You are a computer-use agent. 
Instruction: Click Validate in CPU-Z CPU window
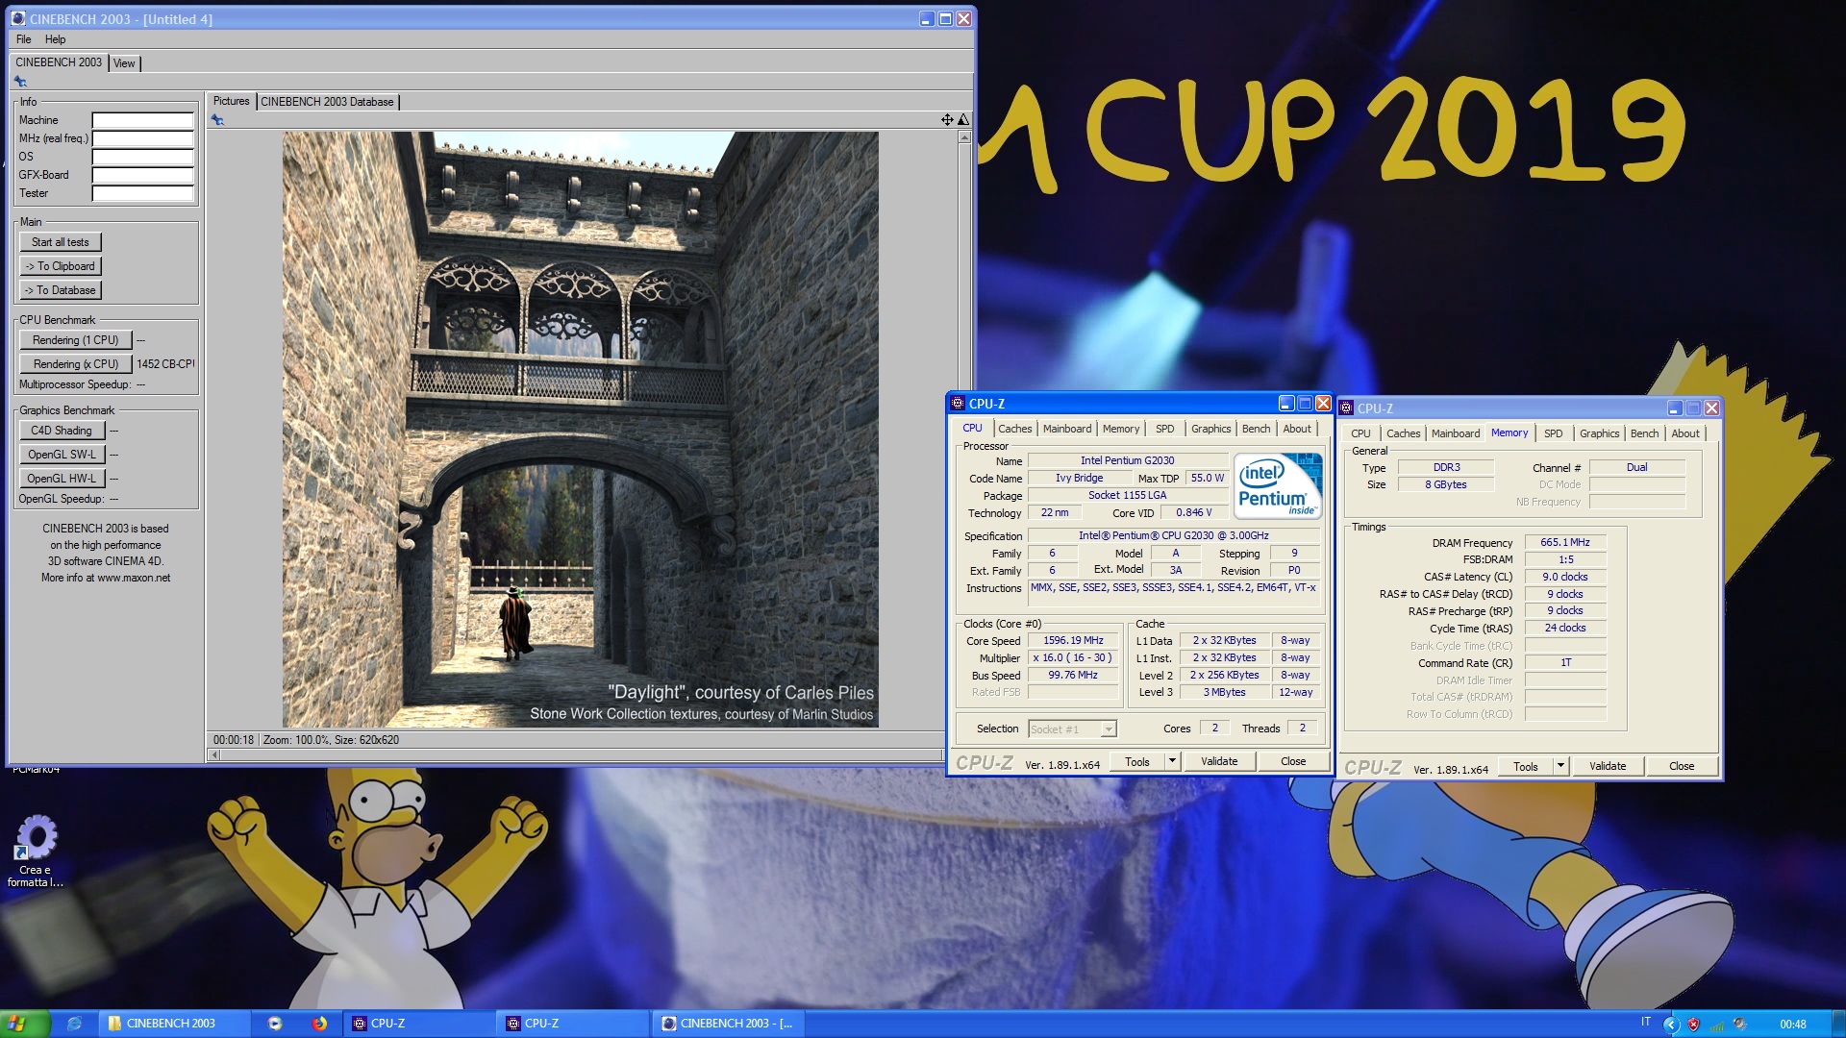point(1219,761)
